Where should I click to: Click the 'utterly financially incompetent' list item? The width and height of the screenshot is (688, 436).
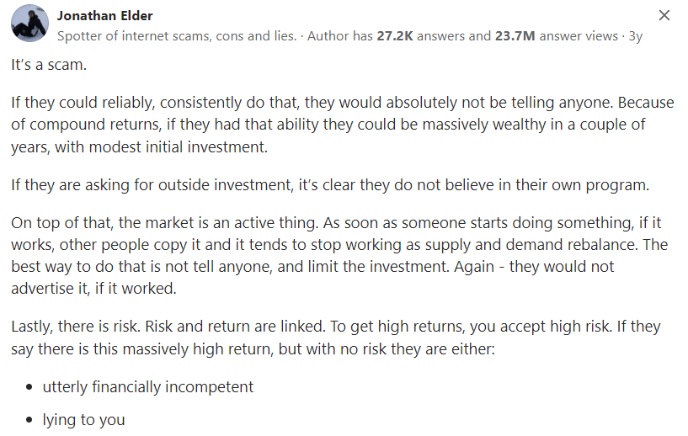(148, 387)
